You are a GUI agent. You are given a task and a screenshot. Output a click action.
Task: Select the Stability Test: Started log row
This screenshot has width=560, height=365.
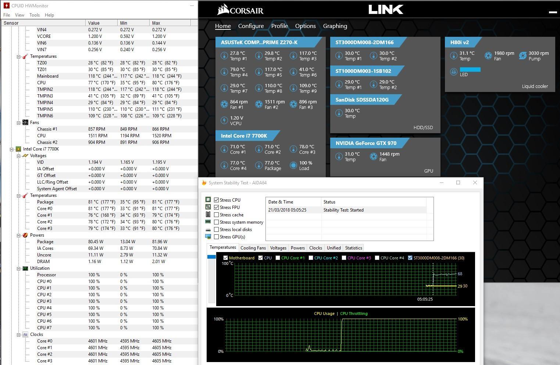346,210
